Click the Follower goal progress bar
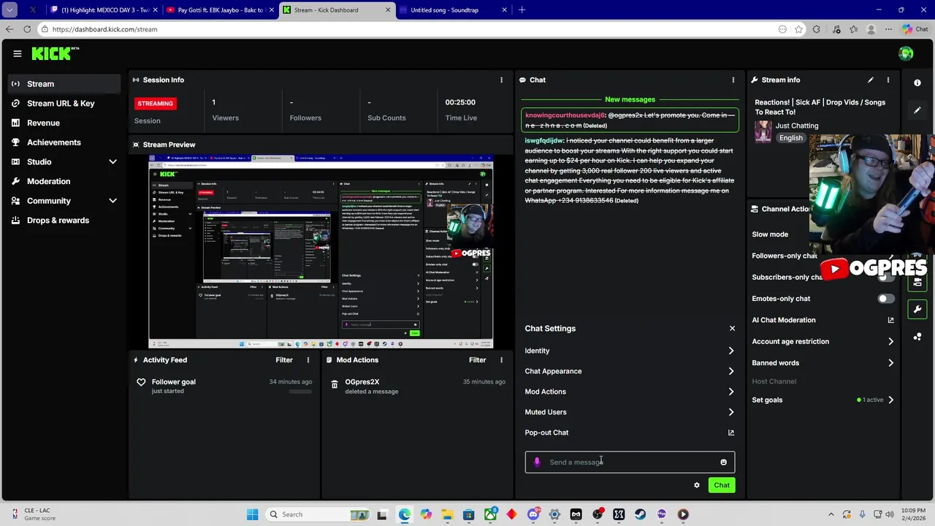The height and width of the screenshot is (526, 935). click(x=300, y=392)
